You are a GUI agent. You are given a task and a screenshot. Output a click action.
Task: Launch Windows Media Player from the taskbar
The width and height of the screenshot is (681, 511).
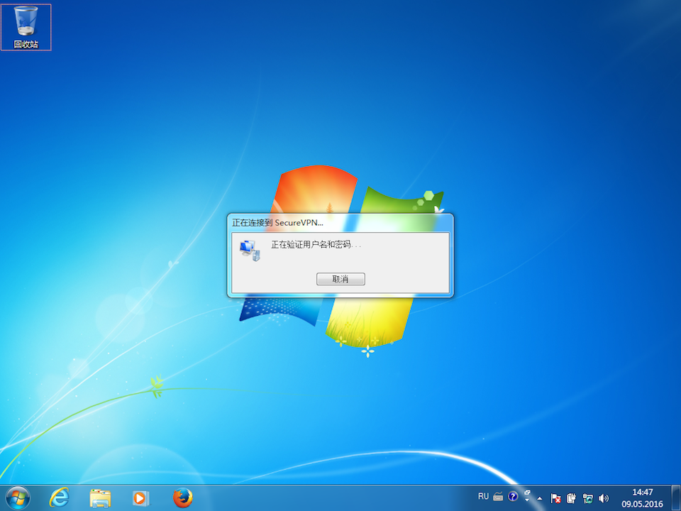pos(140,498)
